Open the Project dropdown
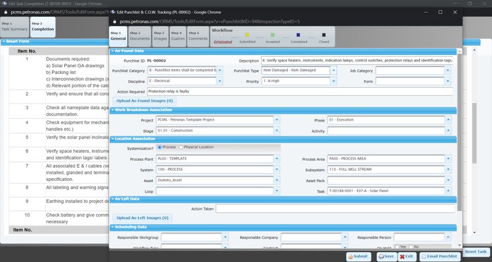The height and width of the screenshot is (262, 492). (x=277, y=120)
